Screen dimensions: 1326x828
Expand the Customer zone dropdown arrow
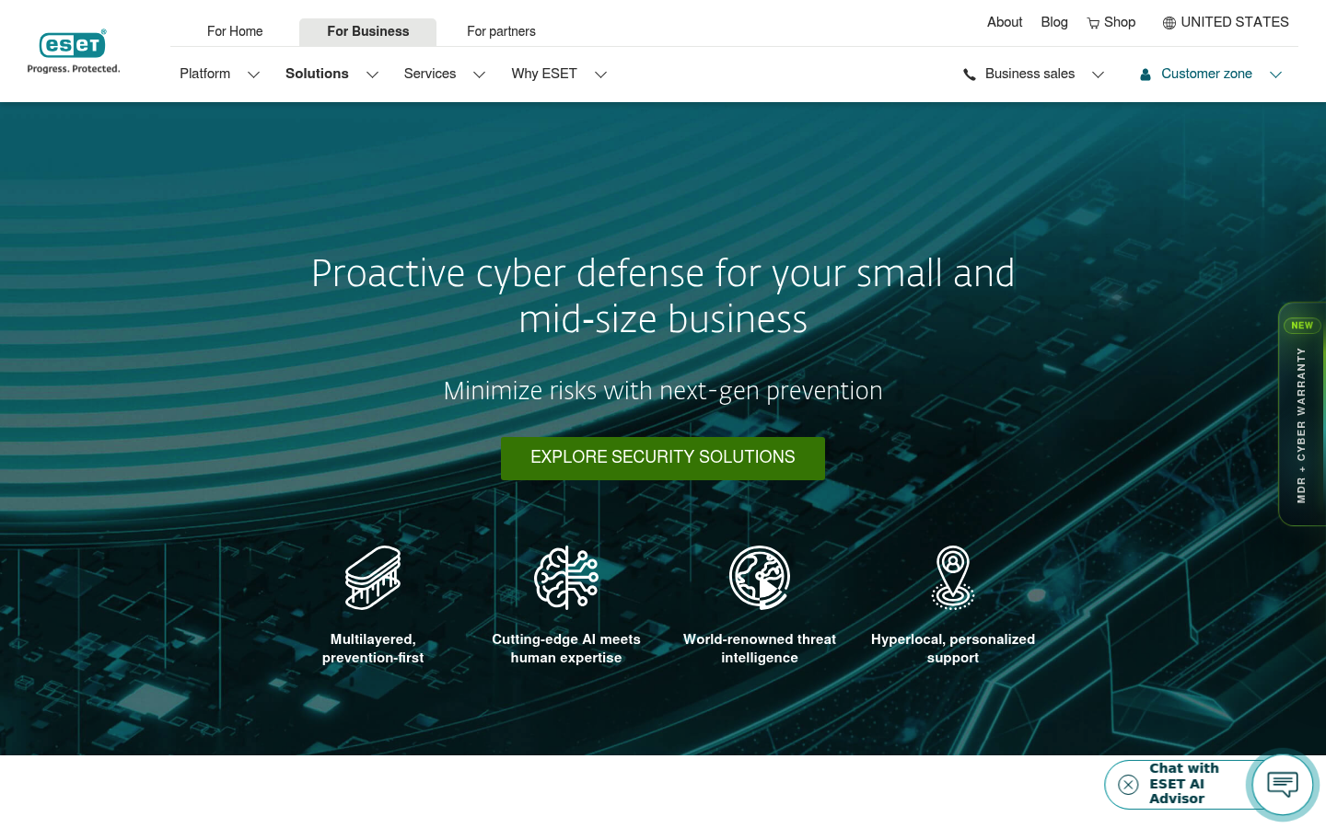click(x=1275, y=75)
